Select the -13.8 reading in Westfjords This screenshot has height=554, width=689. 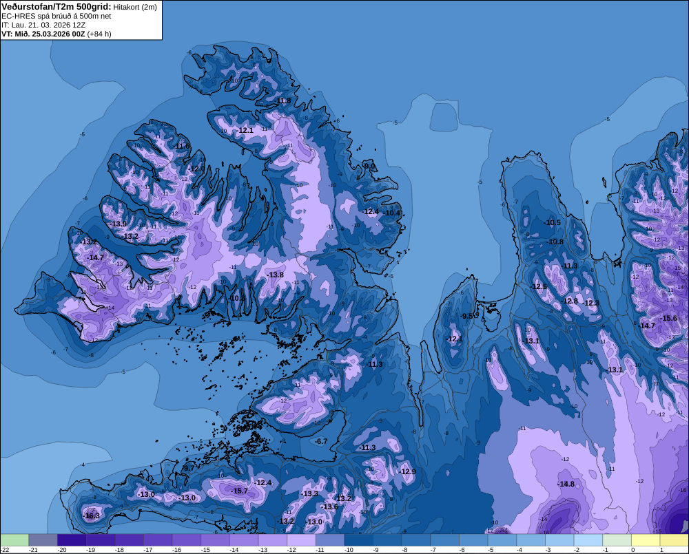coord(275,275)
